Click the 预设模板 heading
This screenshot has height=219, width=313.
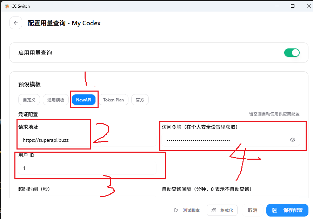[29, 84]
